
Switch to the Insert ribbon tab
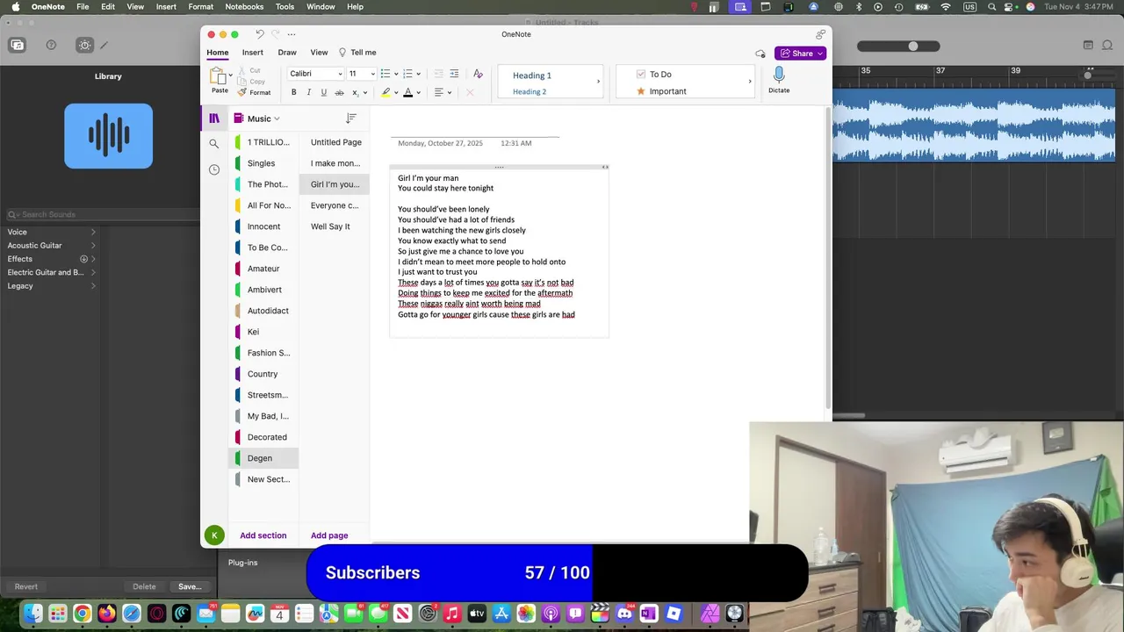click(x=253, y=53)
